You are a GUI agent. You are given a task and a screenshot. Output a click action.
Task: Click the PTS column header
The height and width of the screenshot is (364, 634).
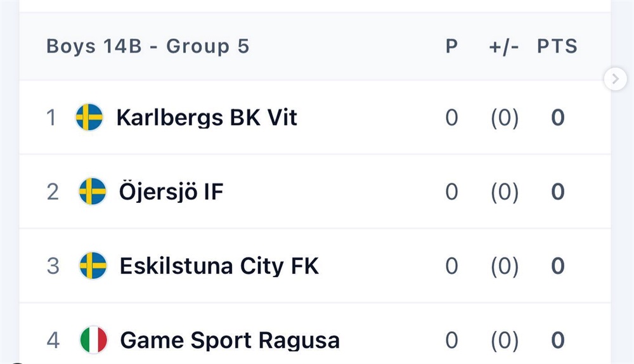coord(557,46)
